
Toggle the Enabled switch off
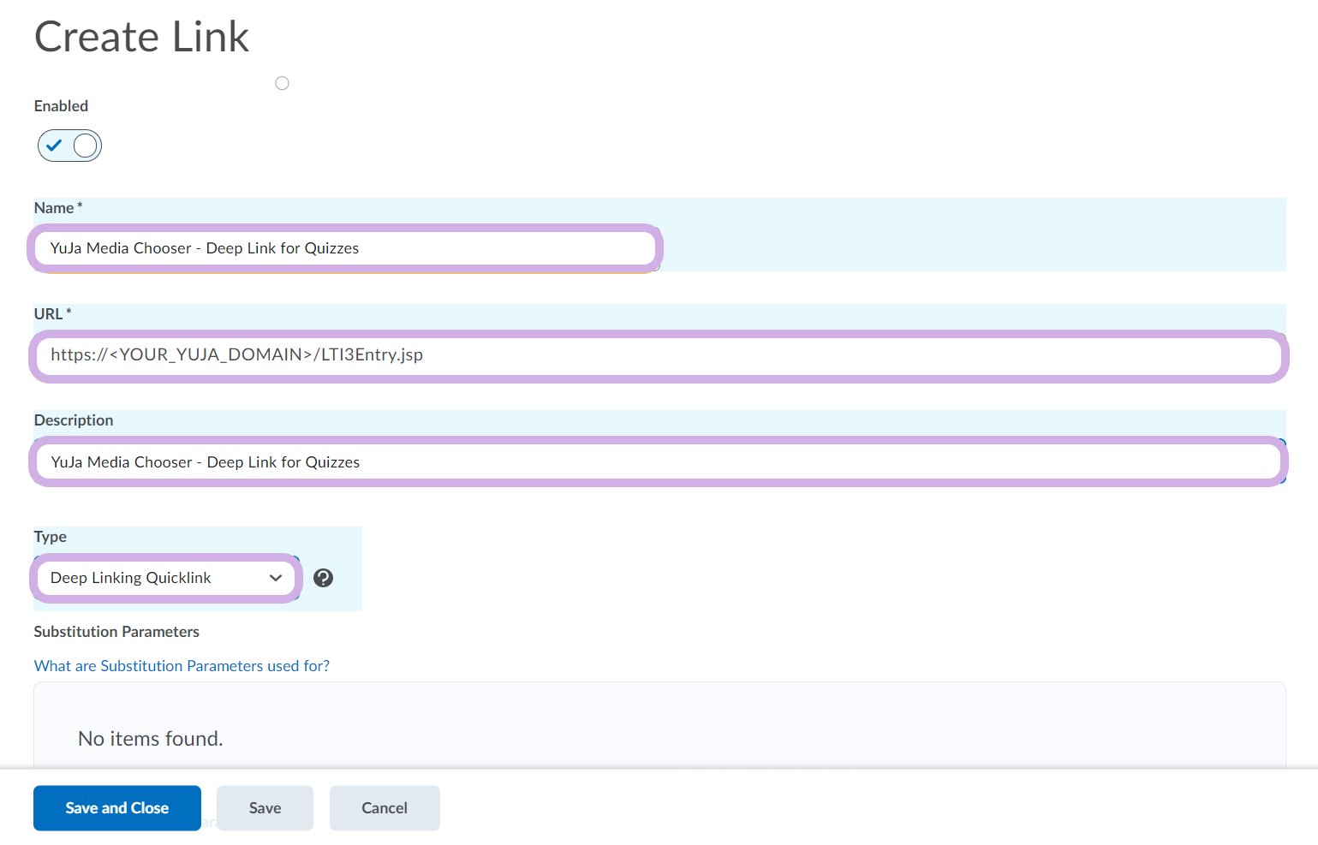coord(69,146)
